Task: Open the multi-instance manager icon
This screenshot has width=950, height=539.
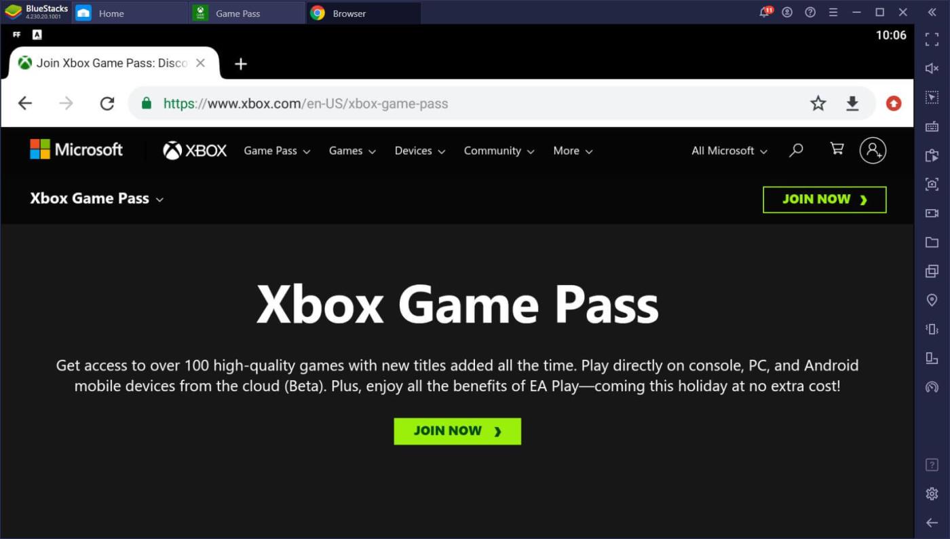Action: click(932, 271)
